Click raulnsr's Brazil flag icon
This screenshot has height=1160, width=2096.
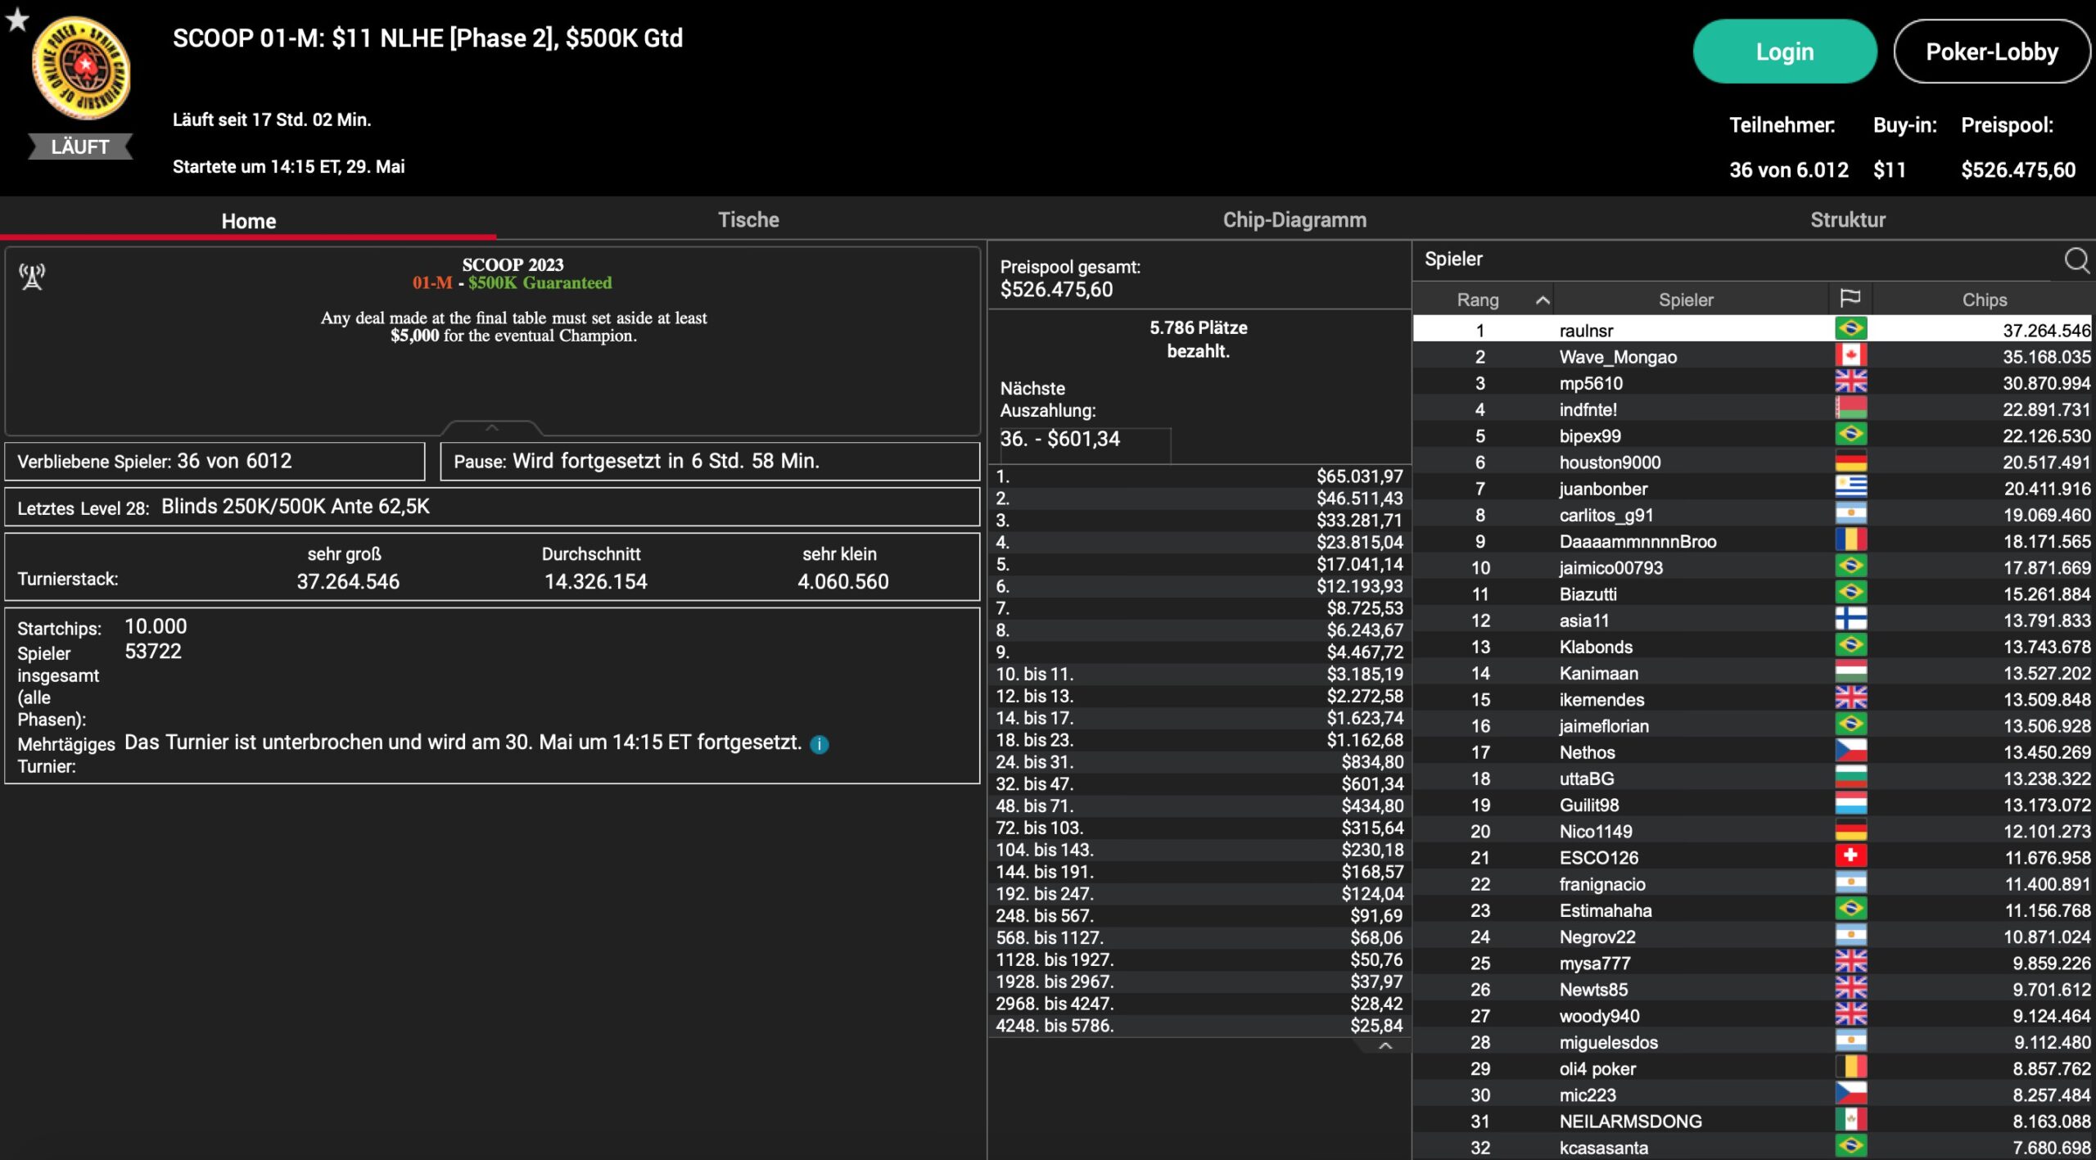(x=1850, y=329)
